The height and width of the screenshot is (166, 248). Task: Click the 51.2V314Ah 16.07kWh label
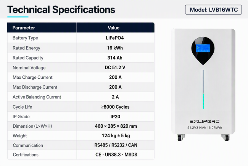205,128
